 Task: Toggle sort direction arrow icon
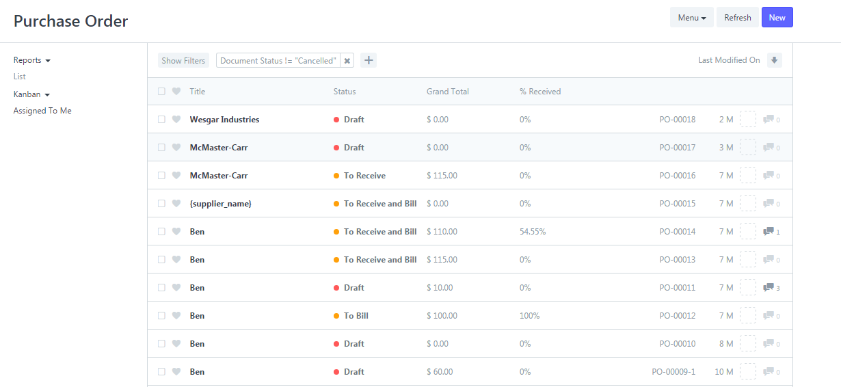(x=774, y=60)
